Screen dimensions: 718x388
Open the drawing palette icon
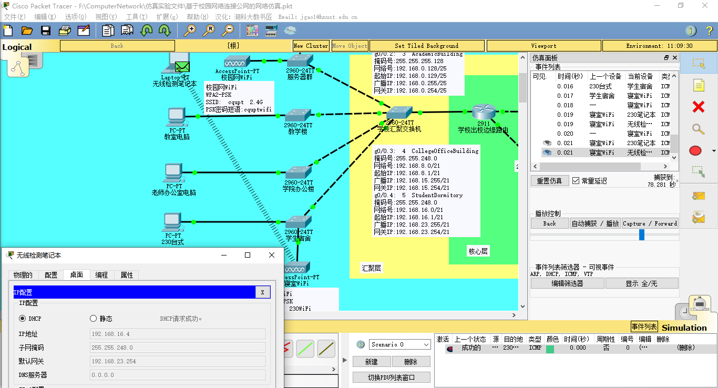(x=252, y=30)
